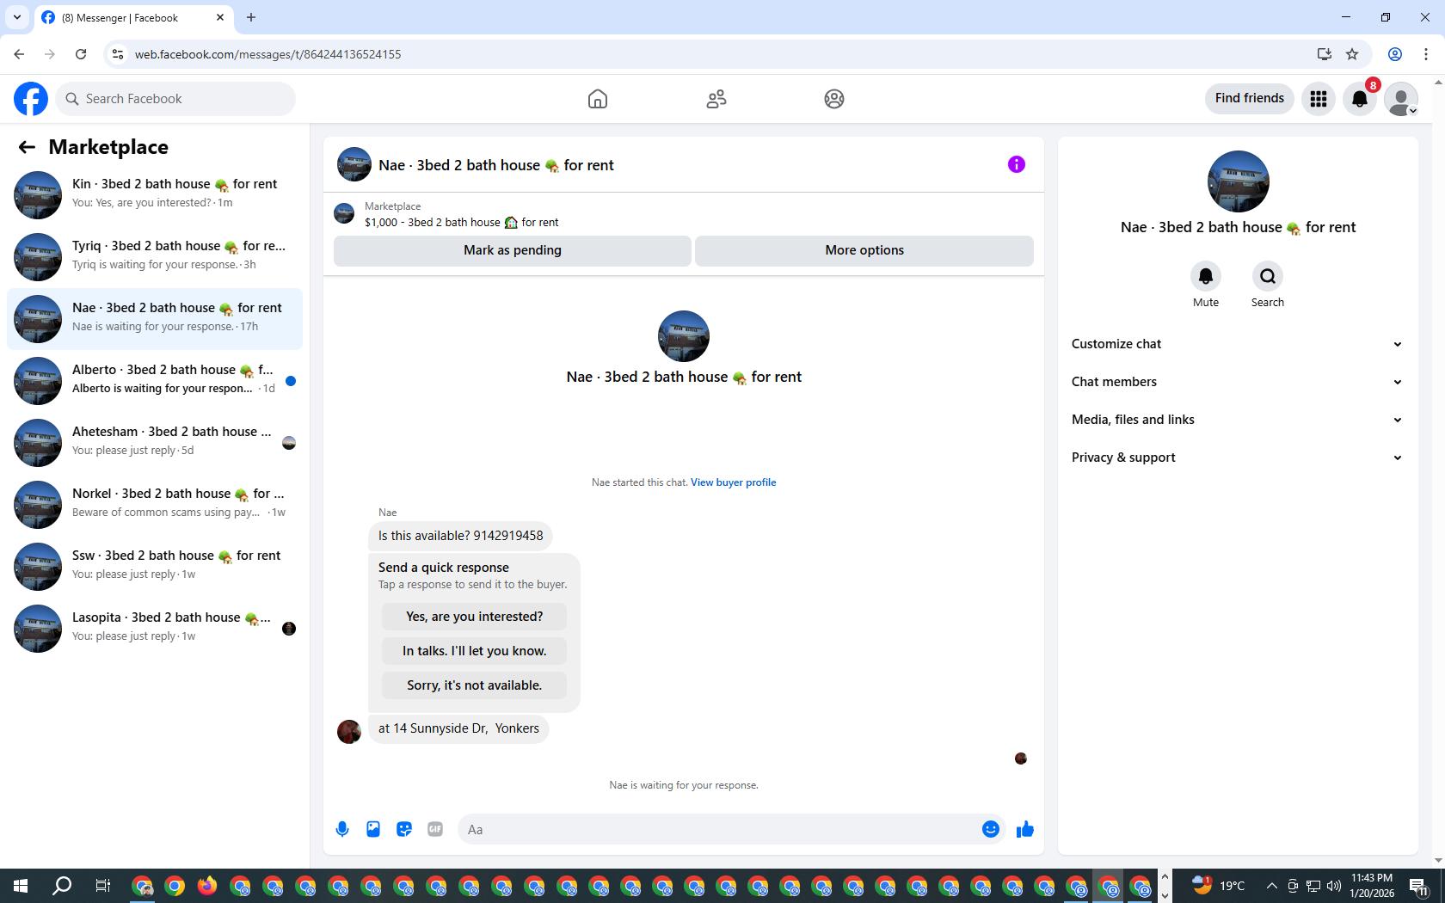
Task: Open the taskbar clock showing 11:43 PM
Action: pyautogui.click(x=1372, y=886)
